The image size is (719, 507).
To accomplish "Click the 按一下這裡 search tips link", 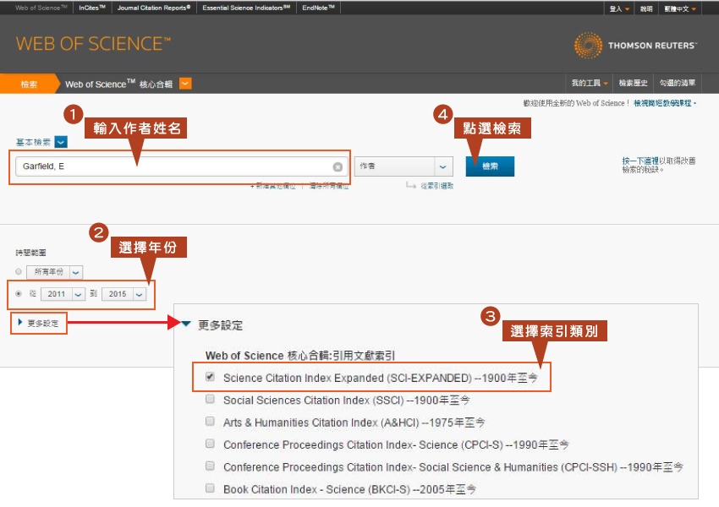I will pyautogui.click(x=640, y=161).
